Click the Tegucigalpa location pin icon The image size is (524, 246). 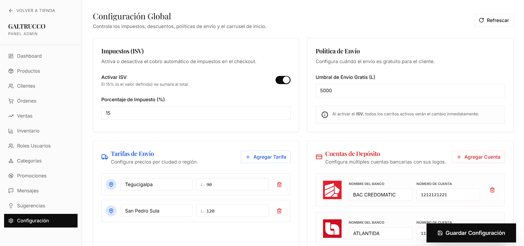point(111,184)
